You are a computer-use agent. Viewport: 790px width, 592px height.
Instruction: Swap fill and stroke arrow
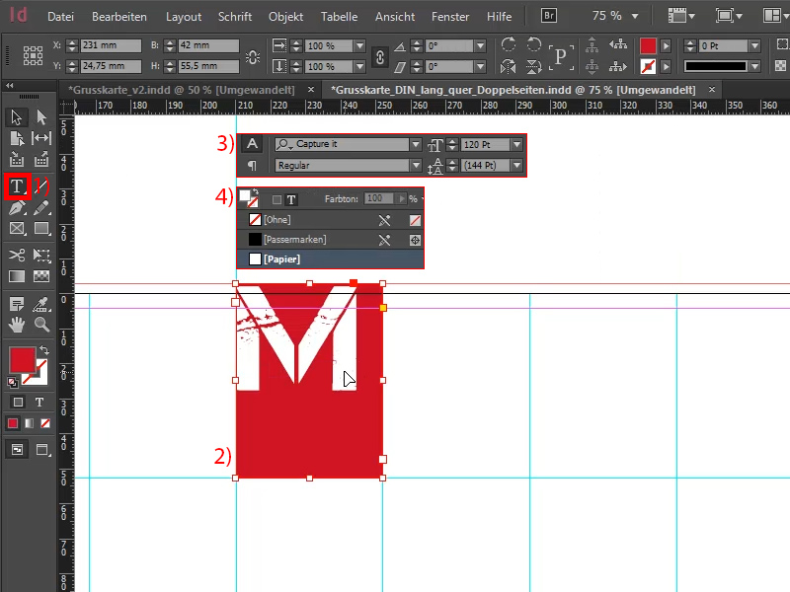coord(44,350)
